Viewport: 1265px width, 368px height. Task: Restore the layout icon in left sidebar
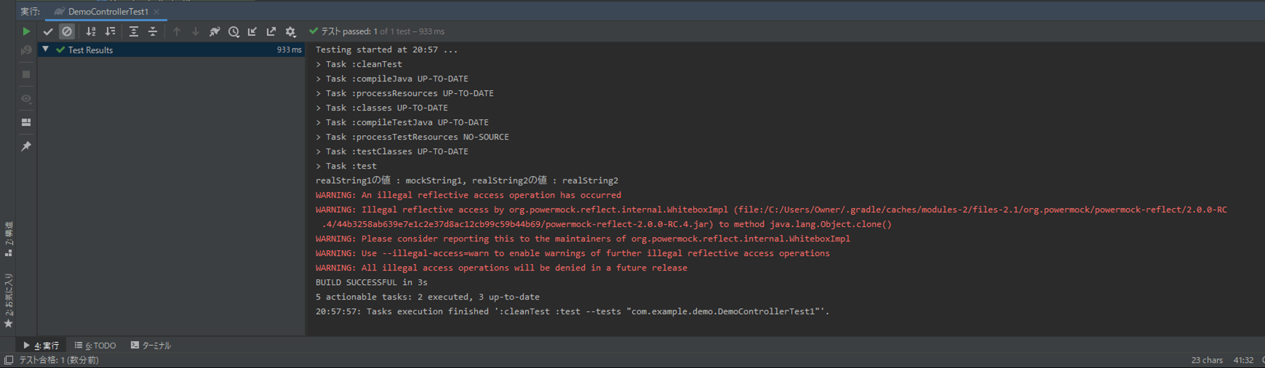(26, 122)
